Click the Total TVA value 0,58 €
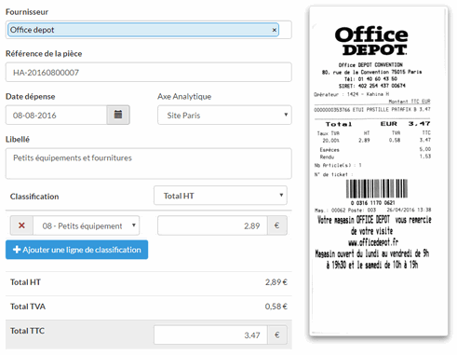457x355 pixels. click(x=276, y=307)
